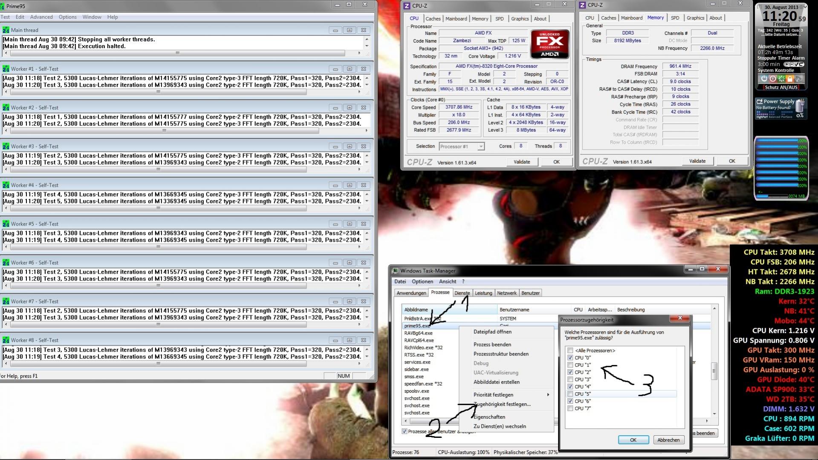Close the Worker #7 child window
This screenshot has height=460, width=818.
coord(364,301)
